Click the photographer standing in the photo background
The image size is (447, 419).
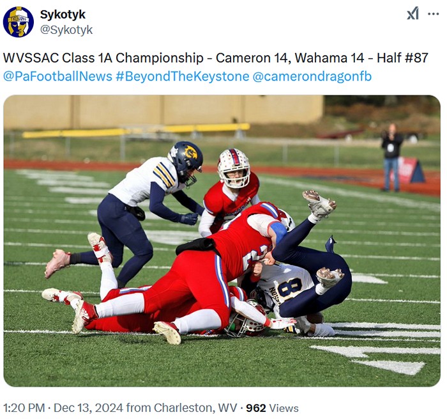[x=391, y=157]
